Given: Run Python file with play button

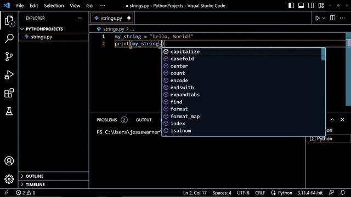Looking at the screenshot, I should tap(317, 18).
